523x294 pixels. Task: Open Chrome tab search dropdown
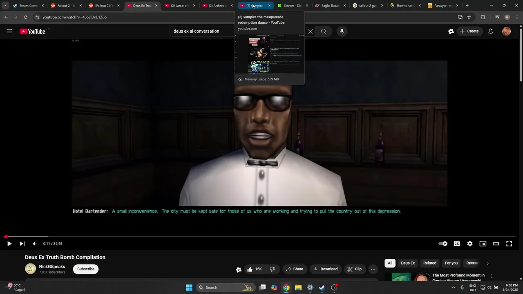tap(5, 6)
